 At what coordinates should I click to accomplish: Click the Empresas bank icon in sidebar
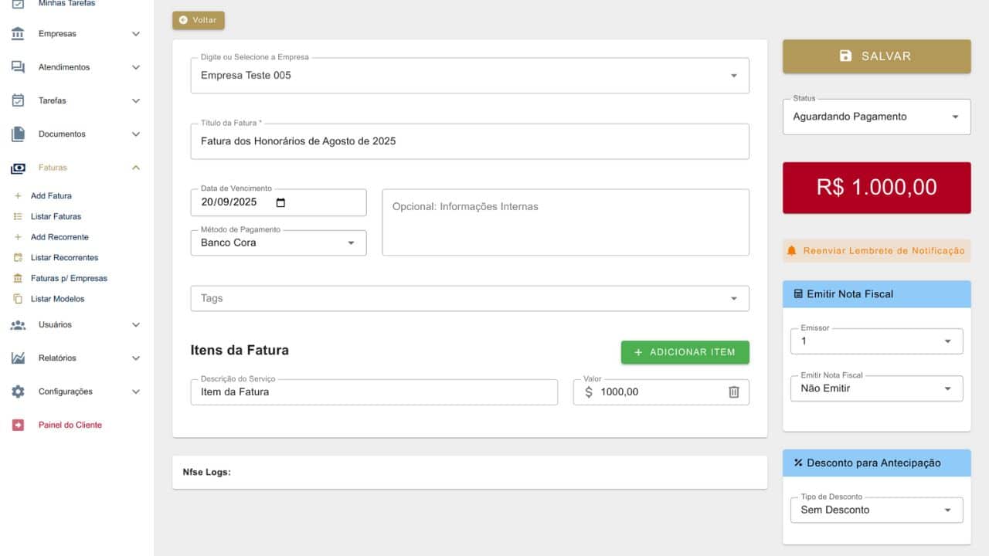pos(18,34)
